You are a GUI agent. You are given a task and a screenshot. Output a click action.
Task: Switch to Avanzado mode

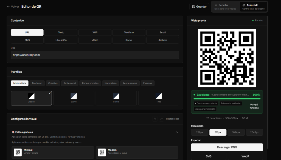pyautogui.click(x=253, y=7)
